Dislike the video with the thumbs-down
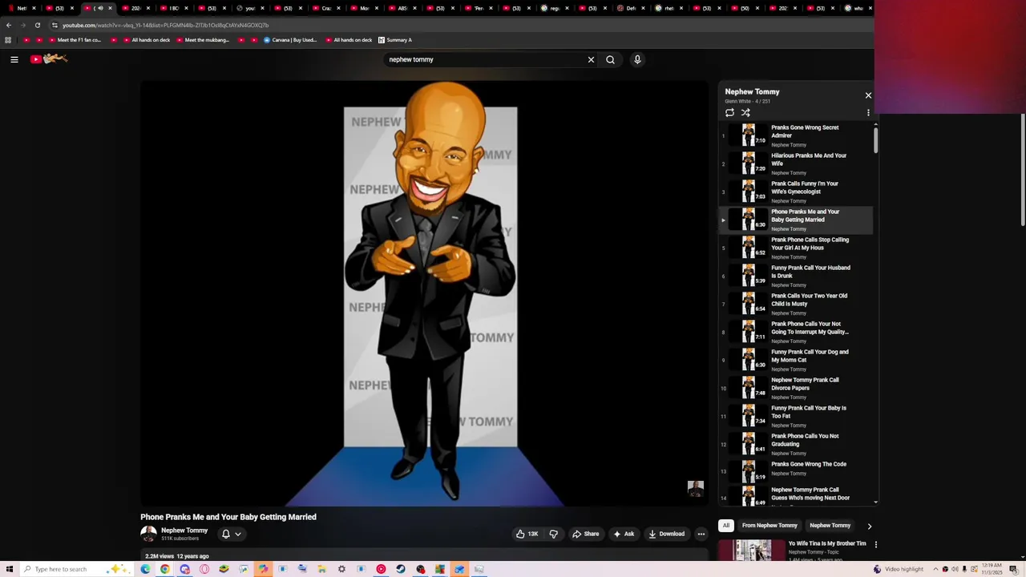 [553, 534]
